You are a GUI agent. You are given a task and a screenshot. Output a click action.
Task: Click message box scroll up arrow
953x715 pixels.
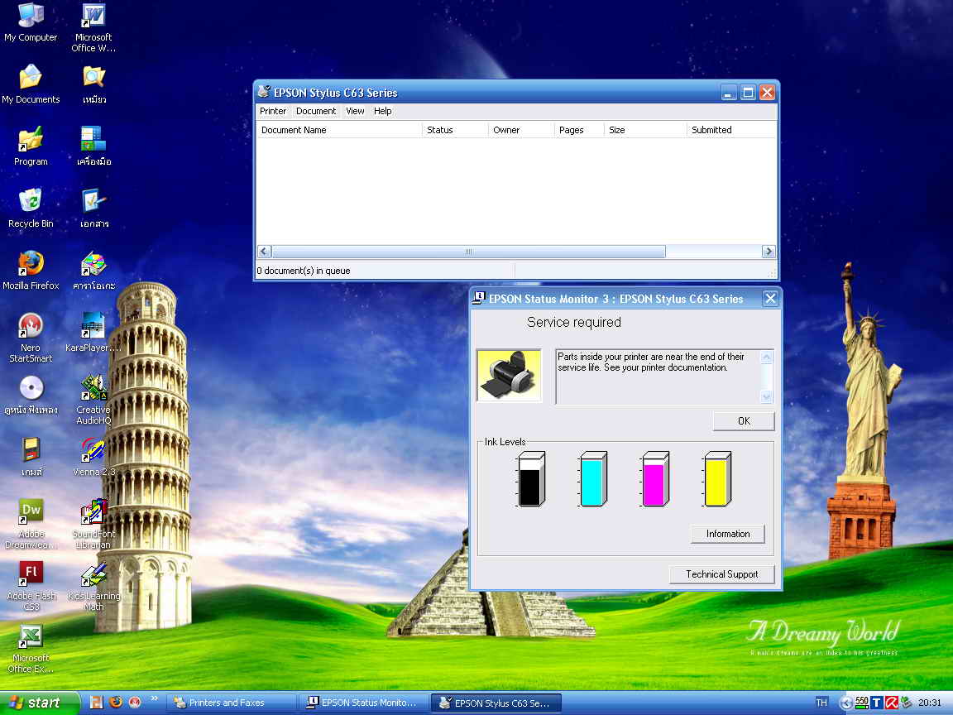766,357
